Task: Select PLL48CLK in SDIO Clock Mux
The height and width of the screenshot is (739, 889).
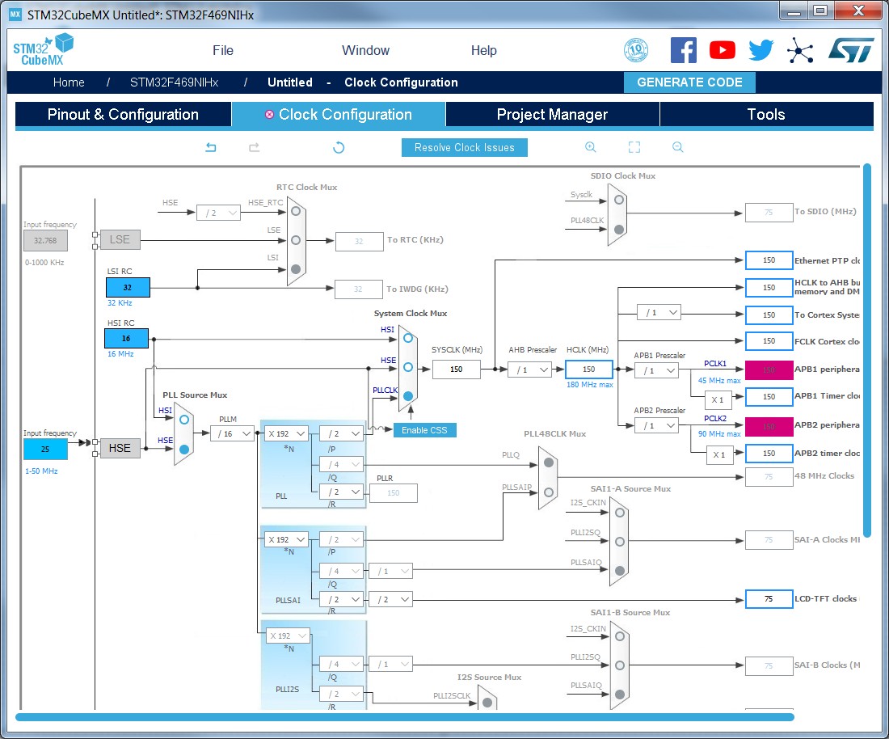Action: coord(619,229)
